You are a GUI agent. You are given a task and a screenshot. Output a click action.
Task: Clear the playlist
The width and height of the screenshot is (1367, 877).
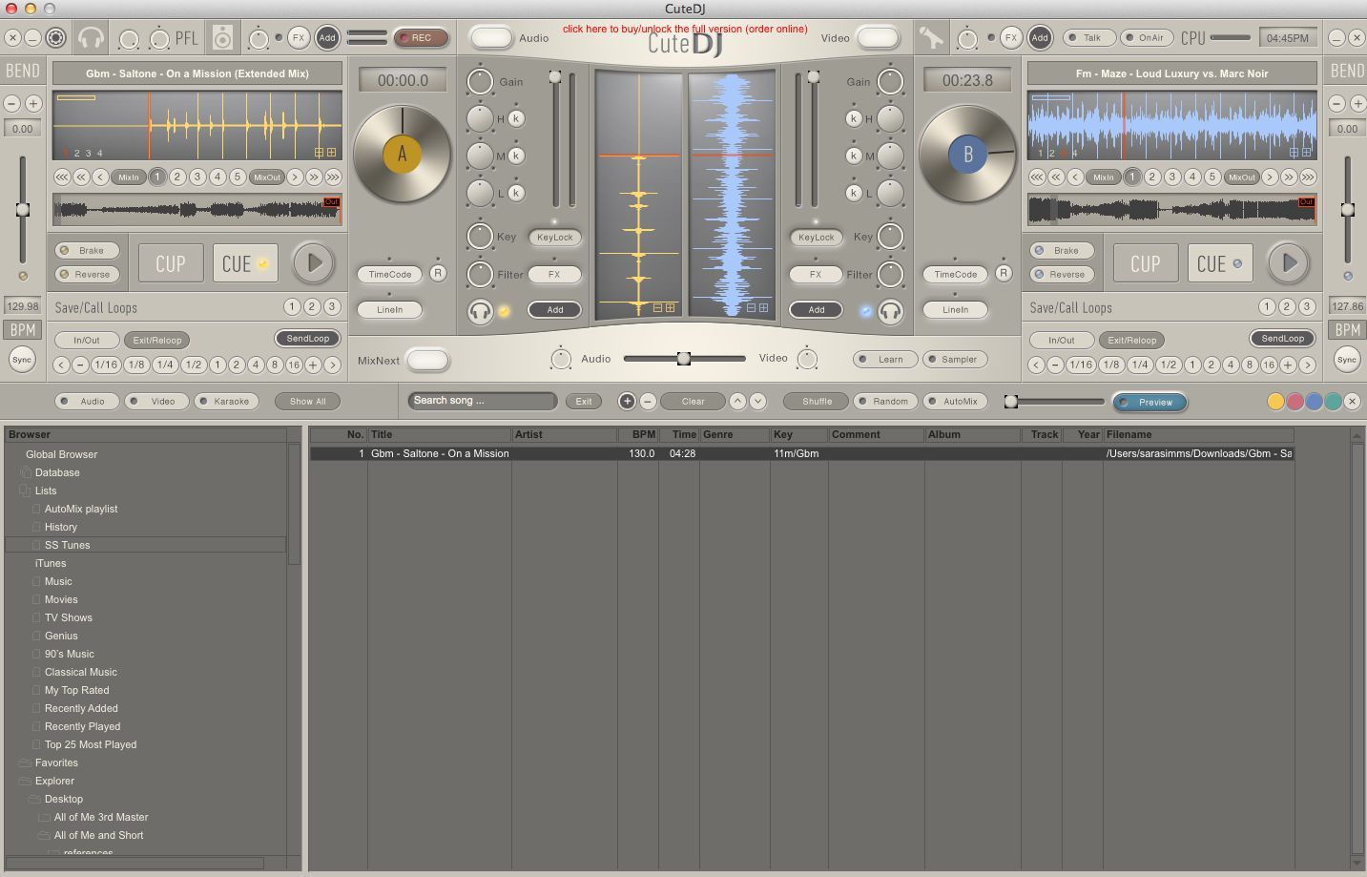[x=694, y=401]
